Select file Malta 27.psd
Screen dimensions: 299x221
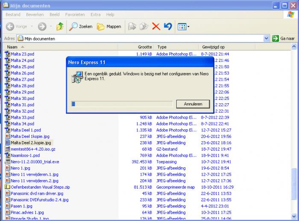[22, 79]
